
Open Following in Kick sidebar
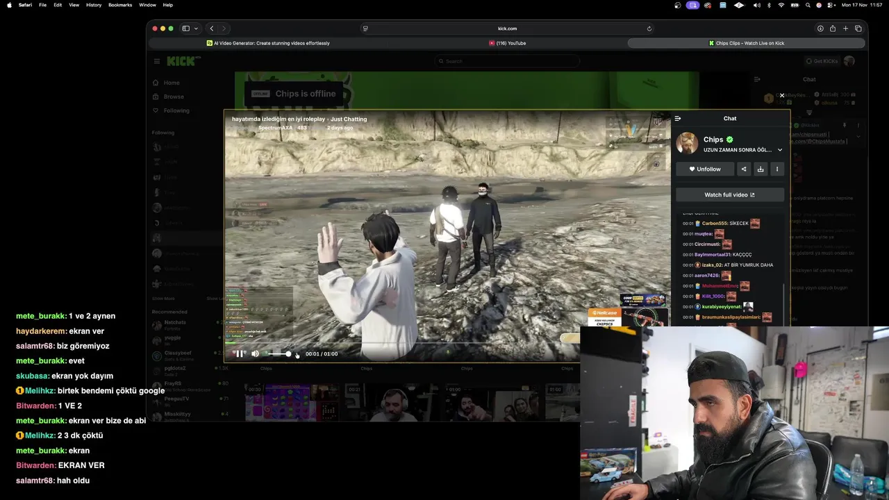point(172,110)
